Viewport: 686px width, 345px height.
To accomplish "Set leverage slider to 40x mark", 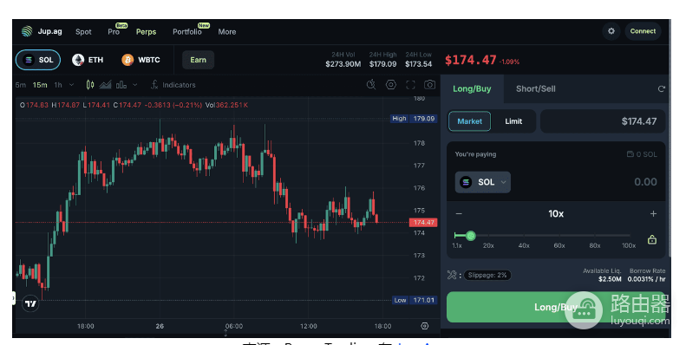I will point(524,236).
